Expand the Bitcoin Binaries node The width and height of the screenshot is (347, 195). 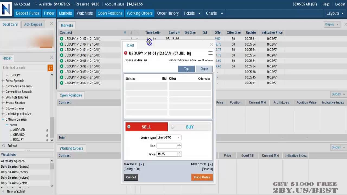pyautogui.click(x=3, y=108)
